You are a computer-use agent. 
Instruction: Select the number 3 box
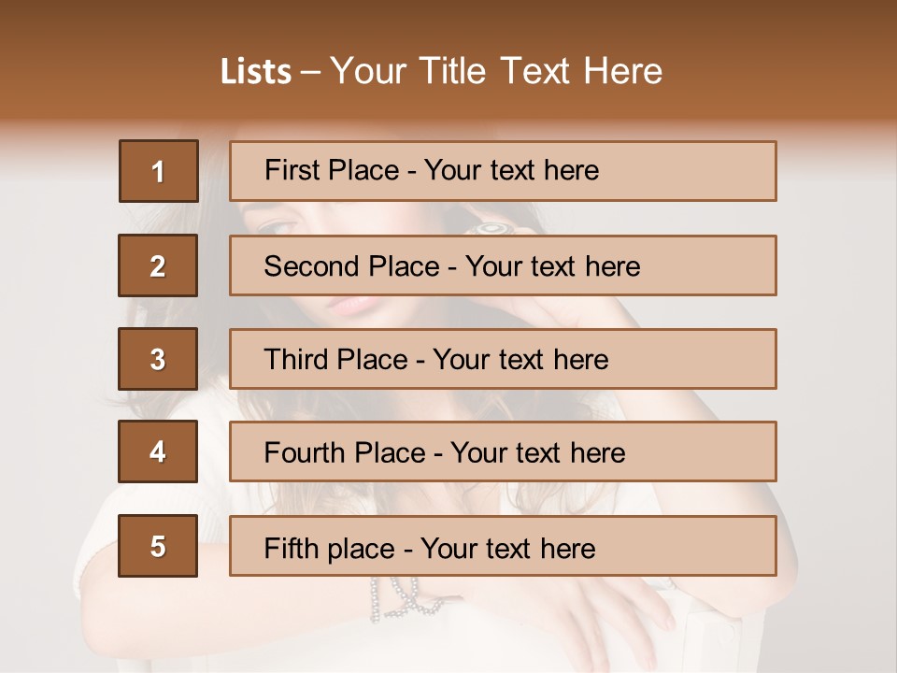(x=158, y=359)
